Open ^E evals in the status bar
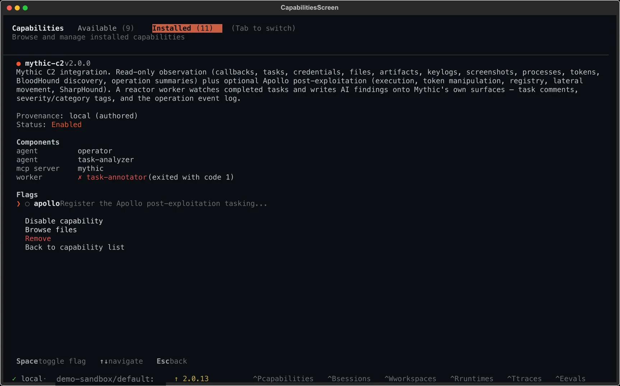 [570, 379]
